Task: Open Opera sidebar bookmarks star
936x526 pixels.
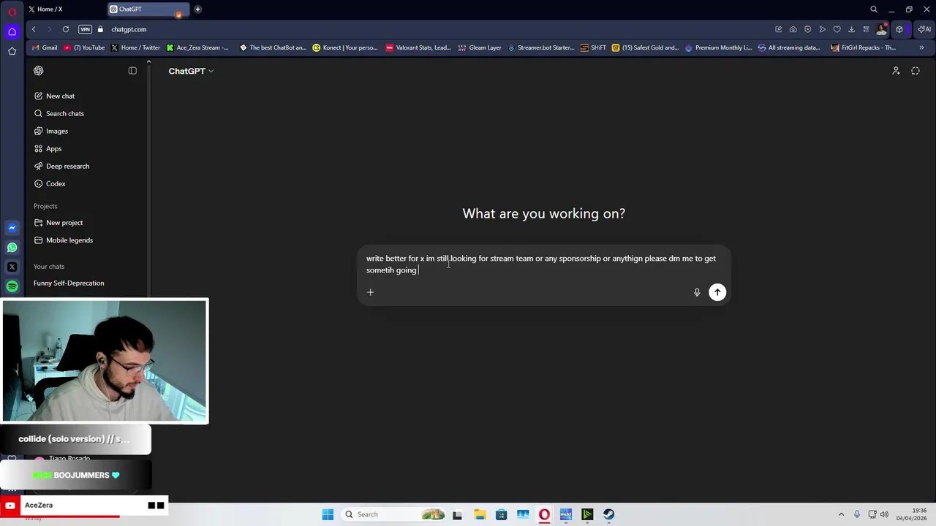Action: 12,51
